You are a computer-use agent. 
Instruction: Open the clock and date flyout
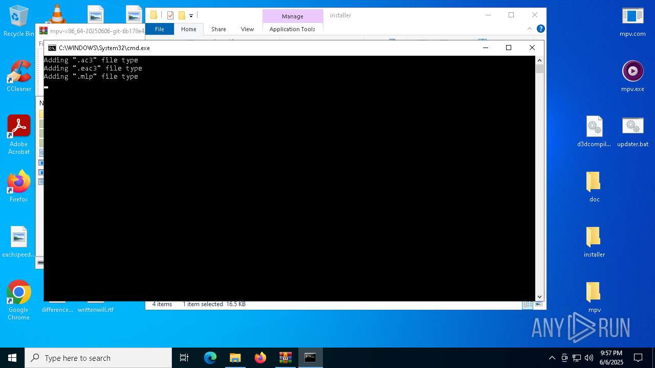[612, 358]
